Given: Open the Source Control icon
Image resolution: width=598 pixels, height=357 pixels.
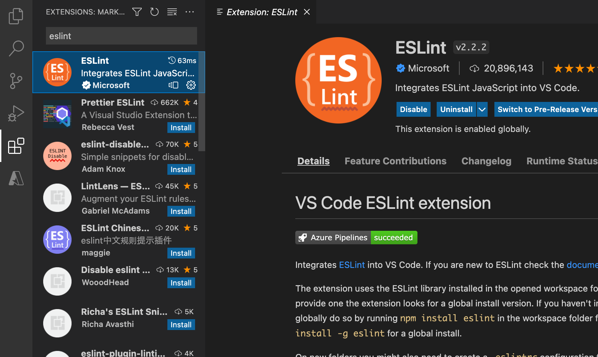Looking at the screenshot, I should pyautogui.click(x=16, y=81).
